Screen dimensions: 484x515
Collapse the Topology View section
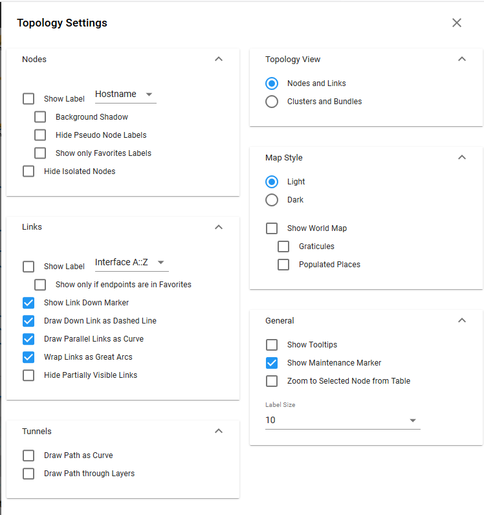click(462, 59)
